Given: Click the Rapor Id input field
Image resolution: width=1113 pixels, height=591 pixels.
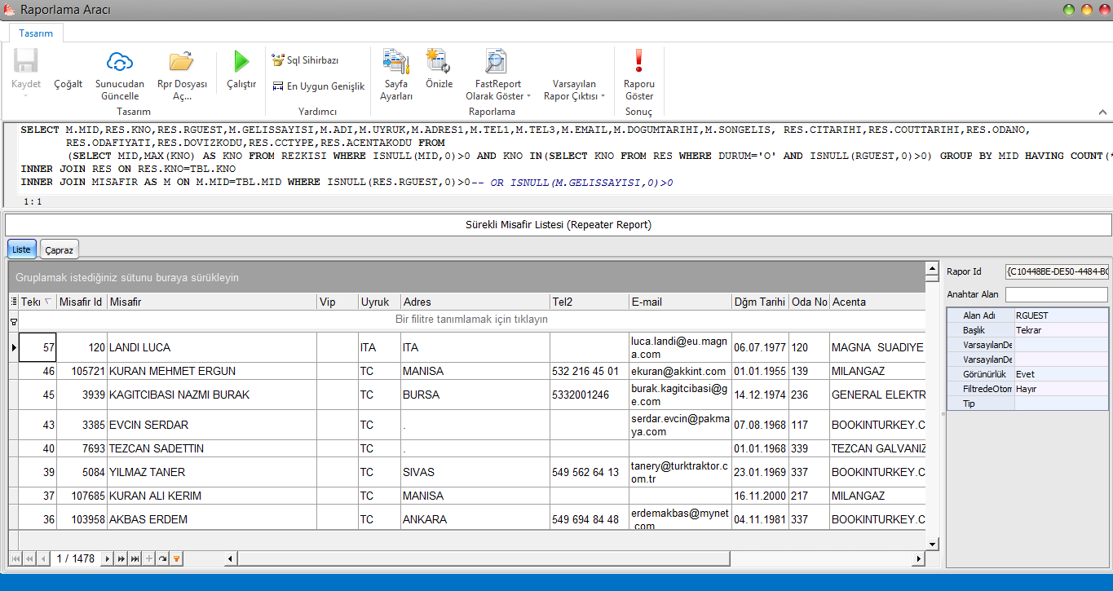Looking at the screenshot, I should [1057, 271].
